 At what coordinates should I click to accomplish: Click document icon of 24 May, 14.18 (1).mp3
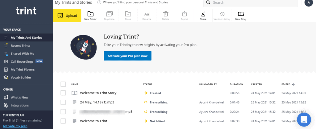[x=75, y=102]
